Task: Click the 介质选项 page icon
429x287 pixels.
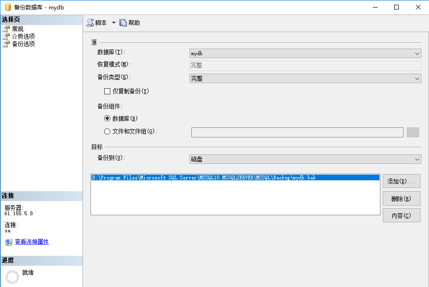Action: (6, 36)
